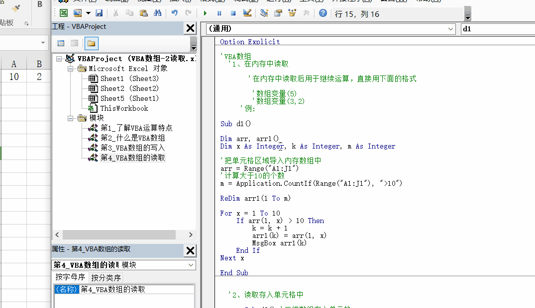Click project tree scroll right arrow

pos(191,235)
